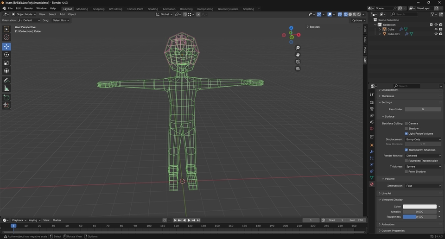The height and width of the screenshot is (239, 445).
Task: Toggle camera view with the viewport camera icon
Action: (x=298, y=62)
